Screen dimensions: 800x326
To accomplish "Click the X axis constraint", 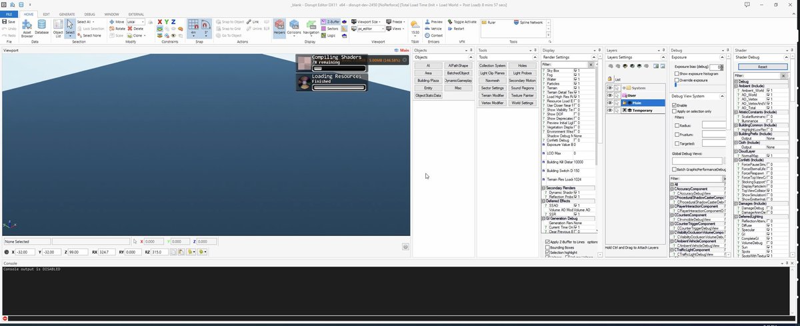I will click(159, 22).
